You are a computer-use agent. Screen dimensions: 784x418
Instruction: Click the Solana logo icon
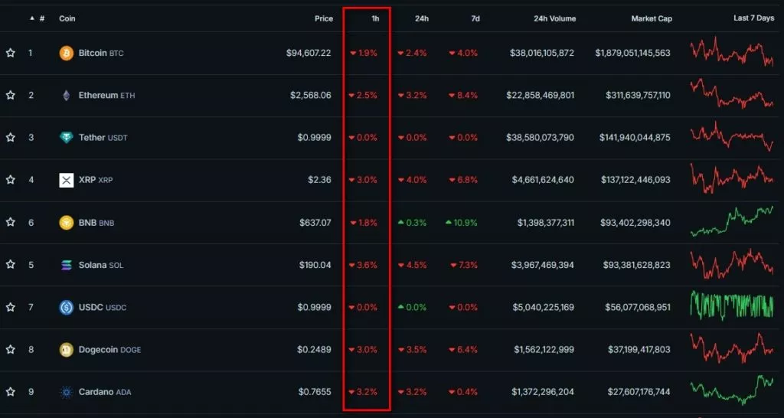point(67,265)
